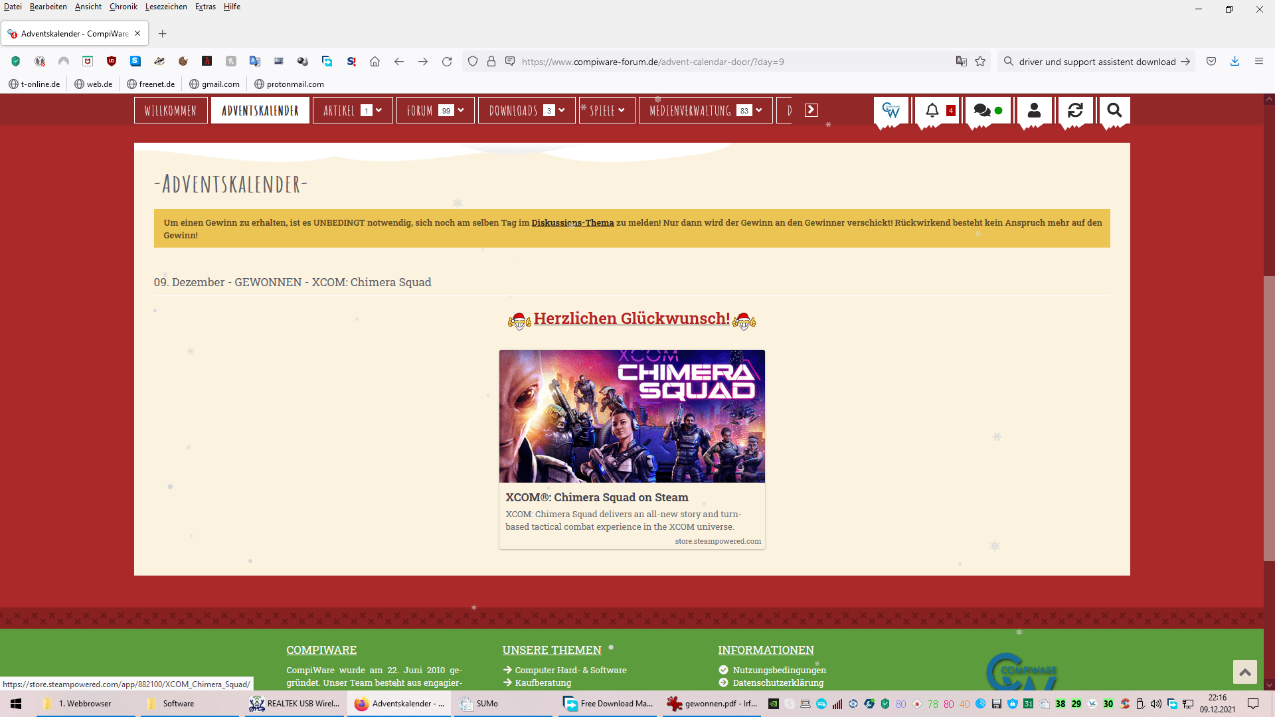
Task: Open Computer Hard- & Software footer link
Action: coord(570,670)
